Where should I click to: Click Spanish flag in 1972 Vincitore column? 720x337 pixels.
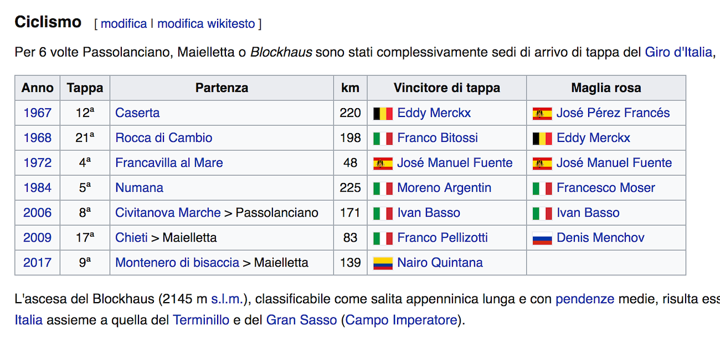tap(383, 164)
